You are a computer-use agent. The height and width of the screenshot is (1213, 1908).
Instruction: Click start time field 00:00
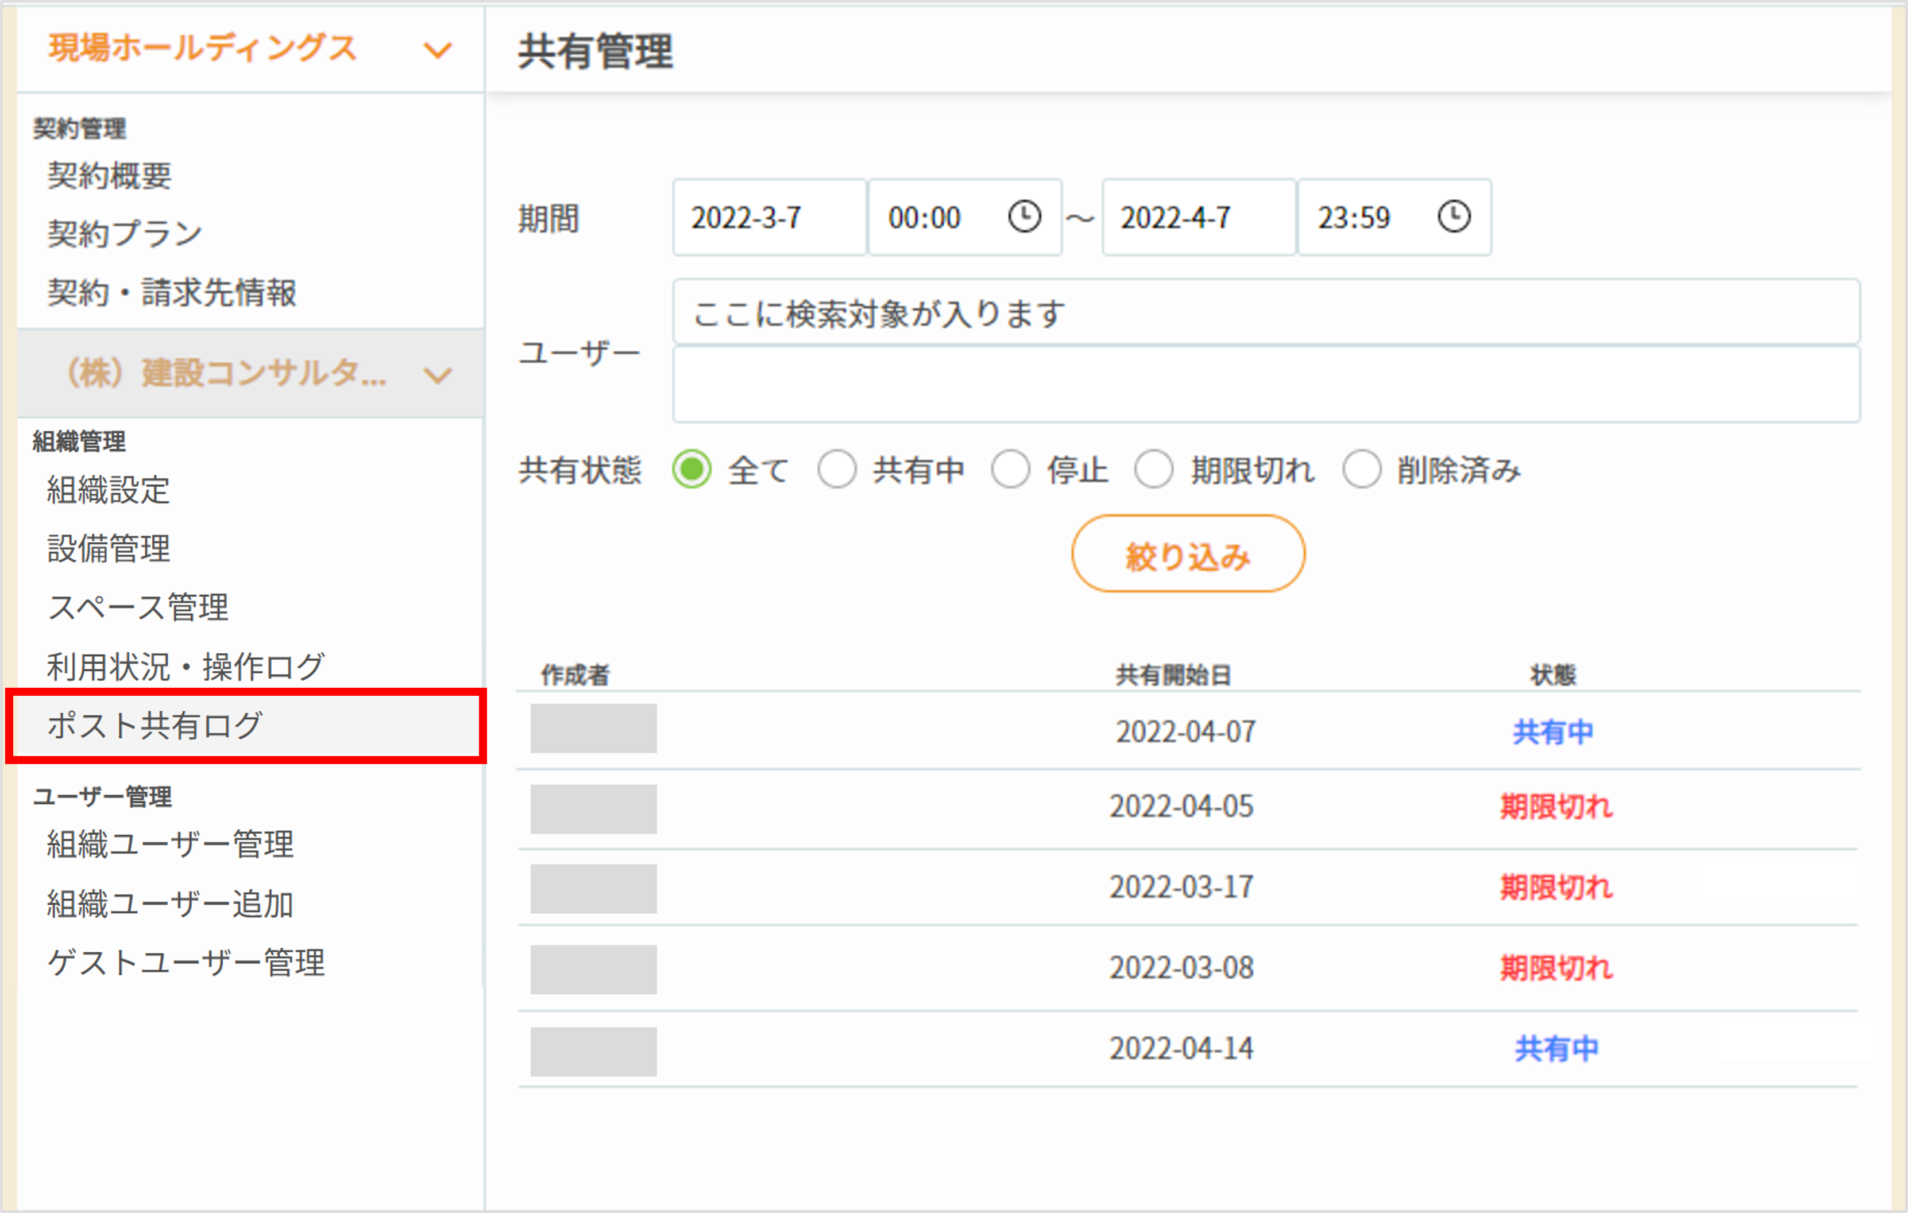[x=965, y=217]
